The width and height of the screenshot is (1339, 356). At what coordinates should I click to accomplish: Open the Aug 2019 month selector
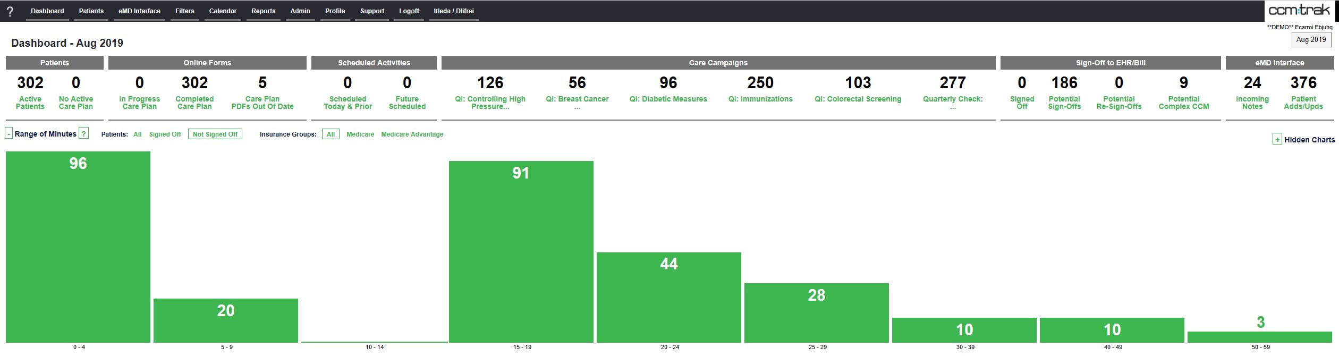[1311, 40]
